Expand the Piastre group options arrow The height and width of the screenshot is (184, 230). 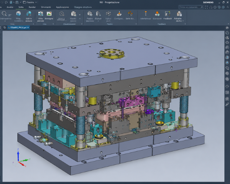coord(136,24)
